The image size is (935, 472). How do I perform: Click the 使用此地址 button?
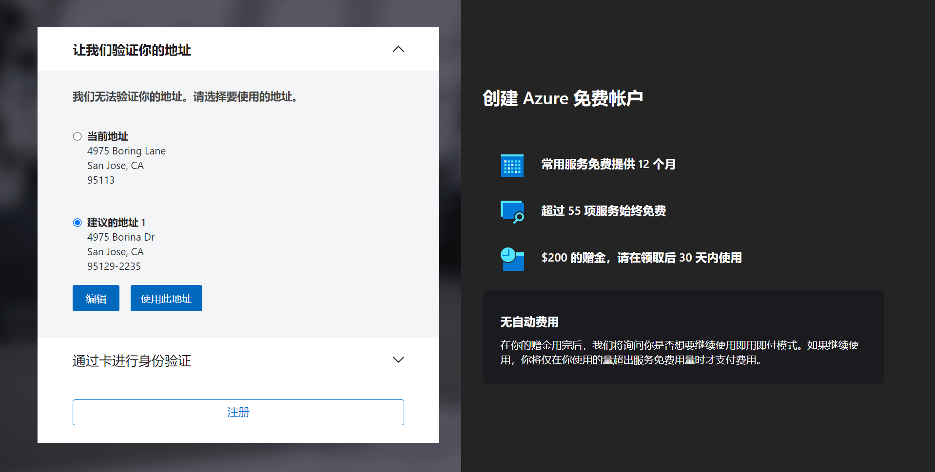(166, 298)
